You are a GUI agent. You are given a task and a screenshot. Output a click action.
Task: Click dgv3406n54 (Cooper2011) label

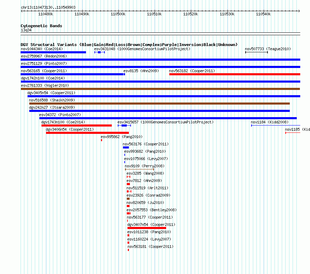tap(70, 129)
